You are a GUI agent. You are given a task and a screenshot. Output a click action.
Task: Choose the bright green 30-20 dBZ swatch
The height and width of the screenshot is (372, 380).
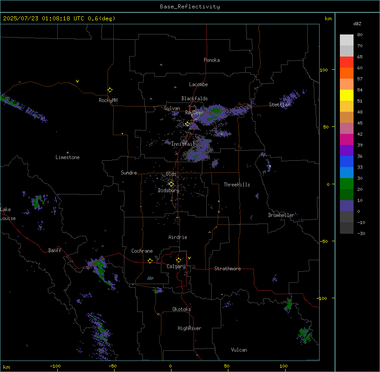346,184
